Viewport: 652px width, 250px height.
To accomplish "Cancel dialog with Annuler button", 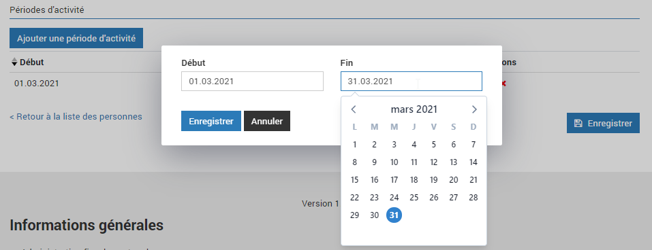I will tap(267, 121).
